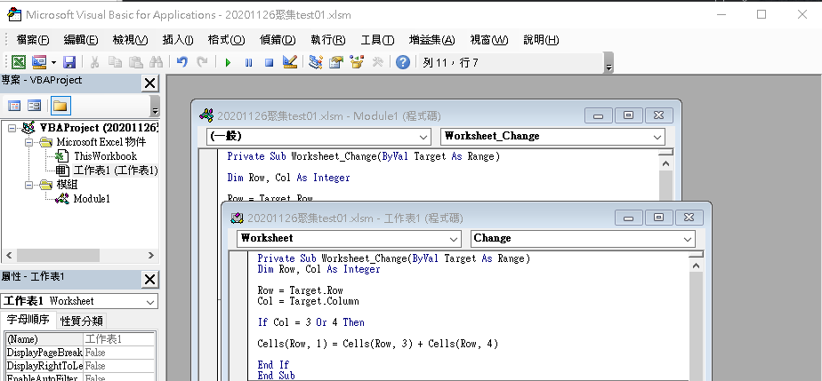Select Module1 in the project tree
Image resolution: width=822 pixels, height=381 pixels.
point(92,199)
